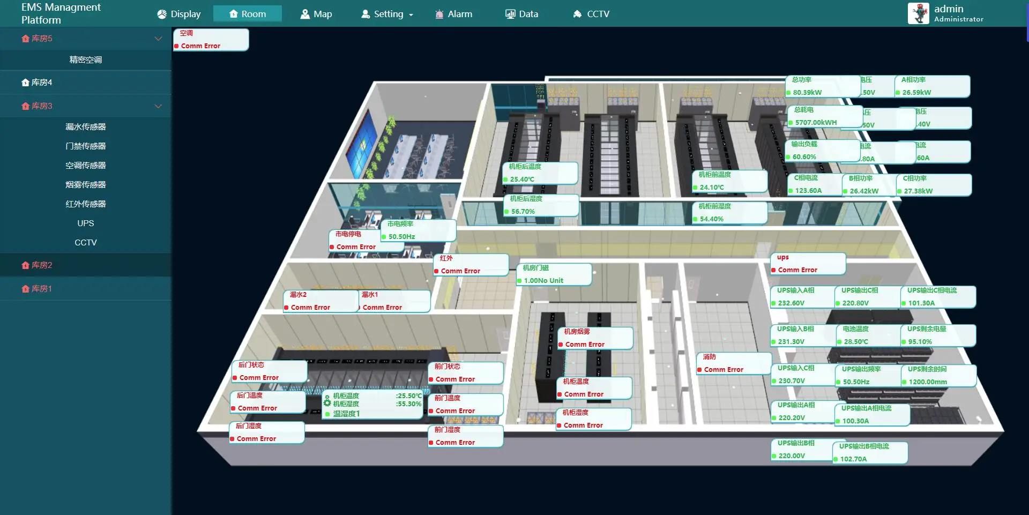The height and width of the screenshot is (515, 1029).
Task: Toggle the green status dot for 温湿度1
Action: click(327, 414)
